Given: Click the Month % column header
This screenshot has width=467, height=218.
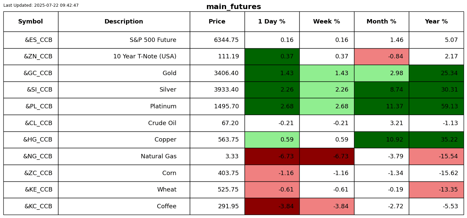Looking at the screenshot, I should [x=381, y=22].
